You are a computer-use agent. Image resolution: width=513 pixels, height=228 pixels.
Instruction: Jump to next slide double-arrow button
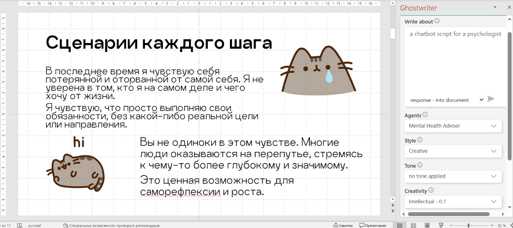(393, 210)
